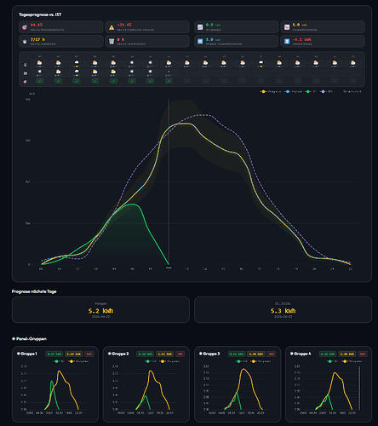The width and height of the screenshot is (378, 426).
Task: Click the blue icon beside blue 5.0 kWh
Action: click(x=200, y=42)
